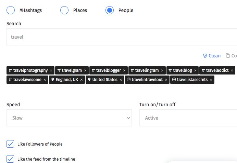The image size is (237, 163).
Task: Select the Places radio button
Action: pos(64,10)
